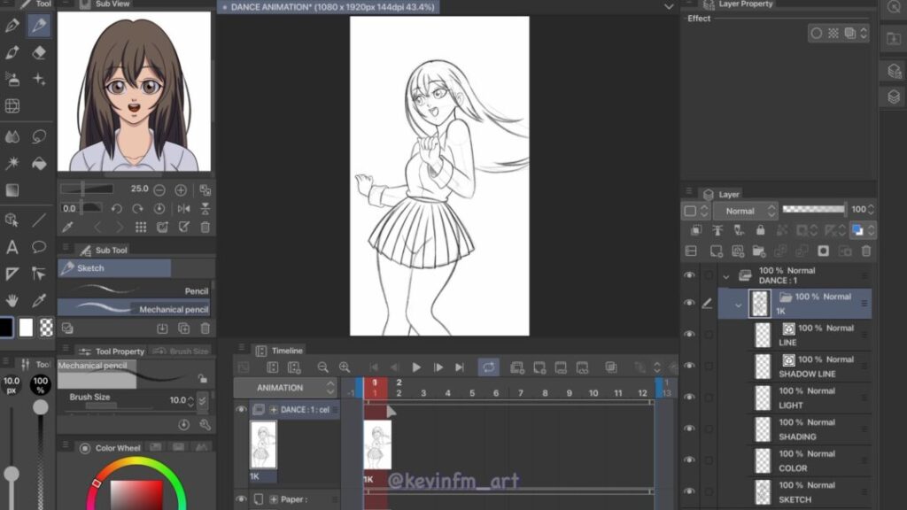Zoom in the timeline
This screenshot has height=510, width=907.
tap(345, 367)
